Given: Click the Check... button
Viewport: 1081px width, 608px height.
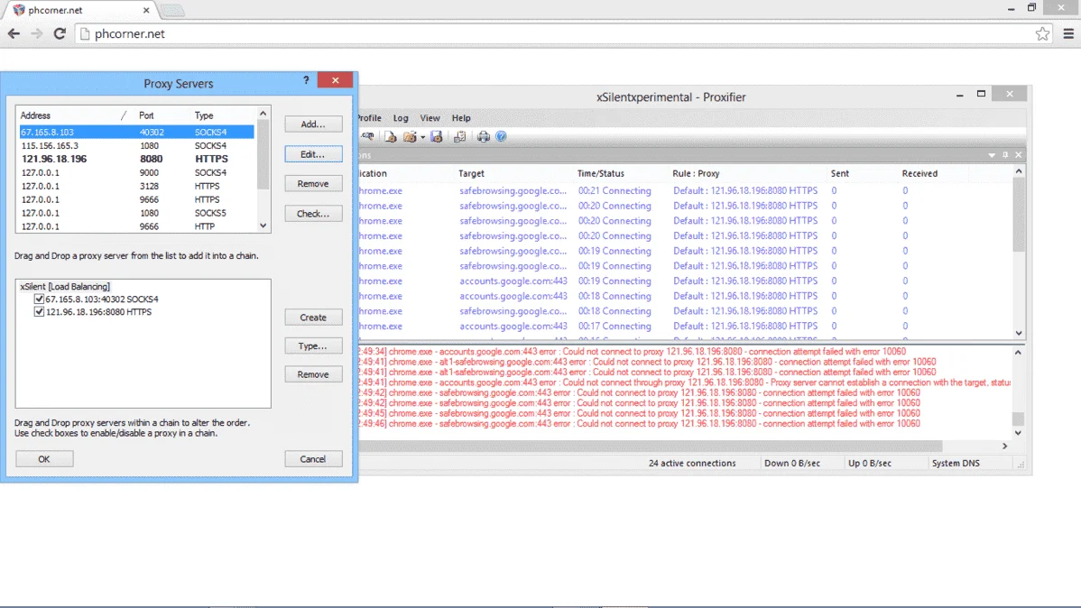Looking at the screenshot, I should [313, 214].
